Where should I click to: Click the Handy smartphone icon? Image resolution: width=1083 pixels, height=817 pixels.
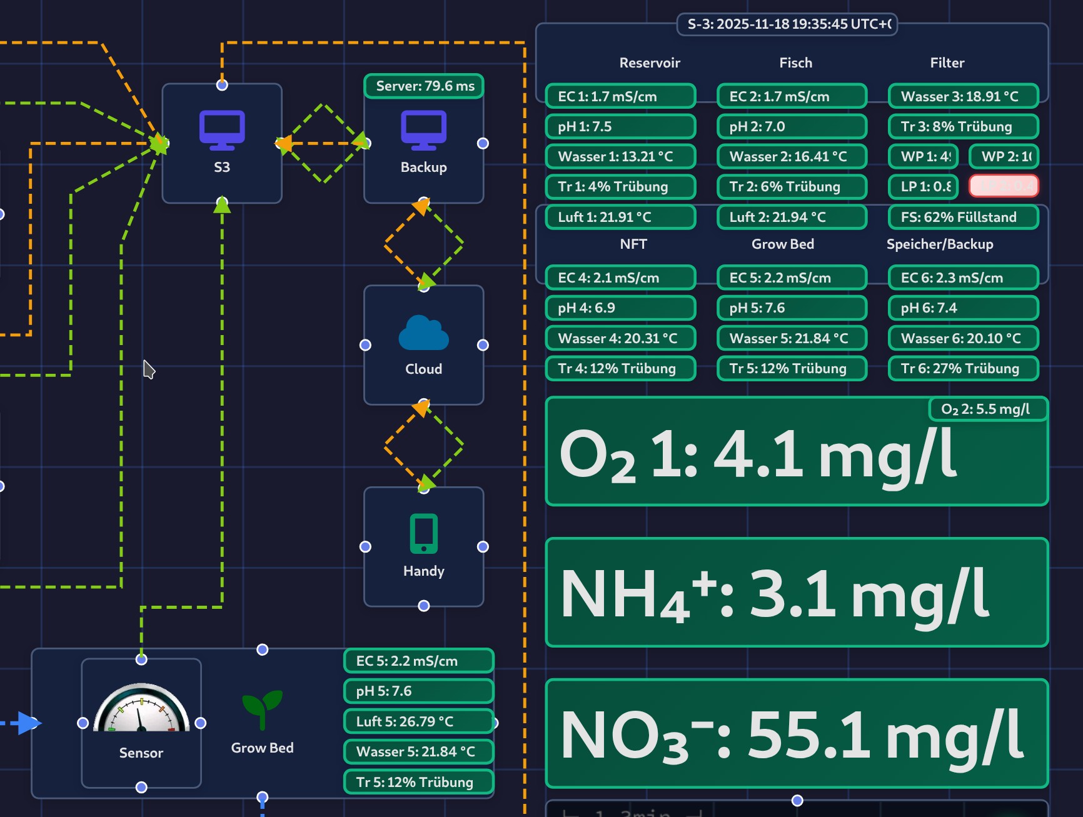pos(423,534)
